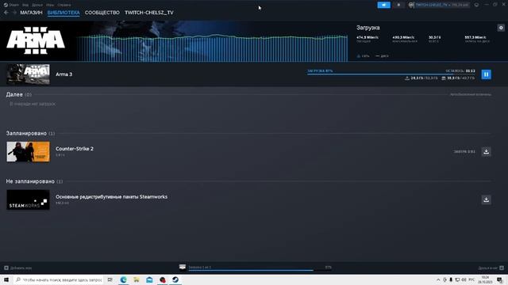Click the Steamworks thumbnail

point(29,199)
